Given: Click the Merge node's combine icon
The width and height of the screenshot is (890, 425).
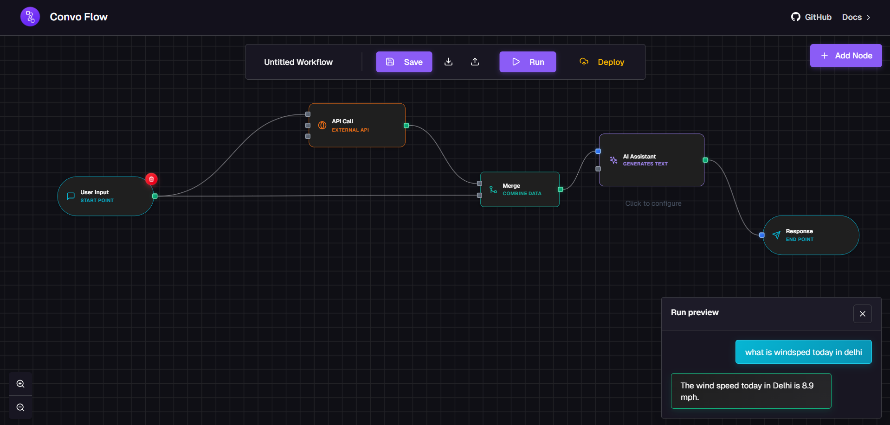Looking at the screenshot, I should point(493,190).
